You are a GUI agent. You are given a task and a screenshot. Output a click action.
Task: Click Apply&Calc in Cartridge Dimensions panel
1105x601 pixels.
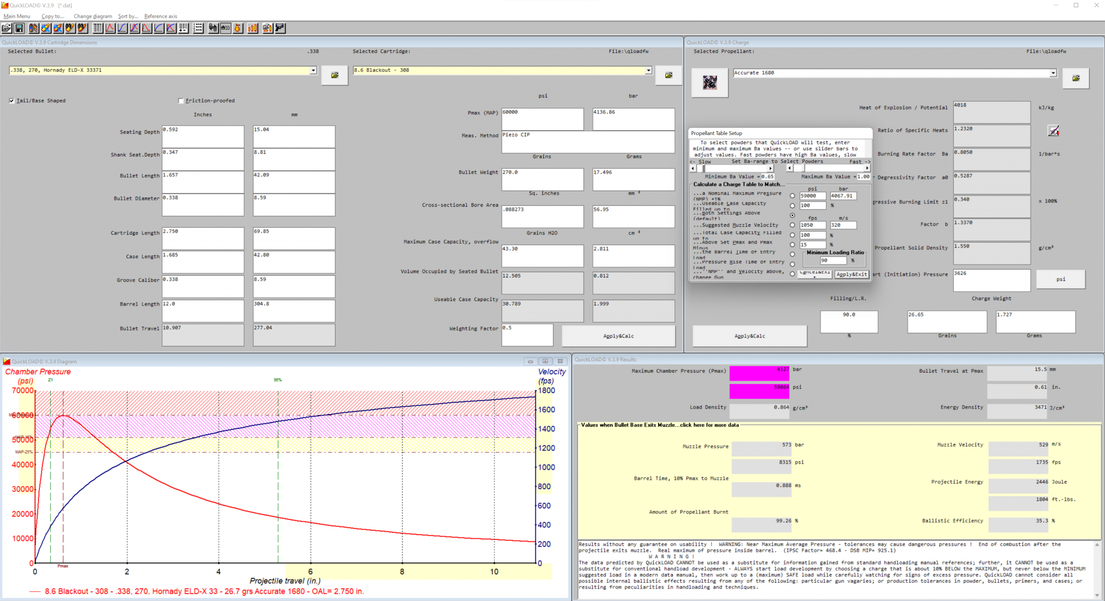click(618, 336)
